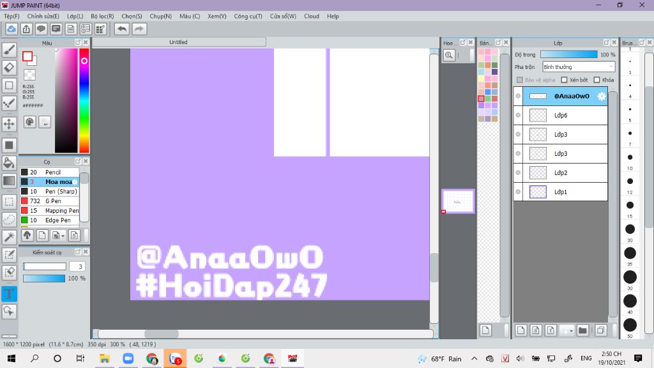The height and width of the screenshot is (368, 654).
Task: Add a new 1-bit layer
Action: click(551, 330)
